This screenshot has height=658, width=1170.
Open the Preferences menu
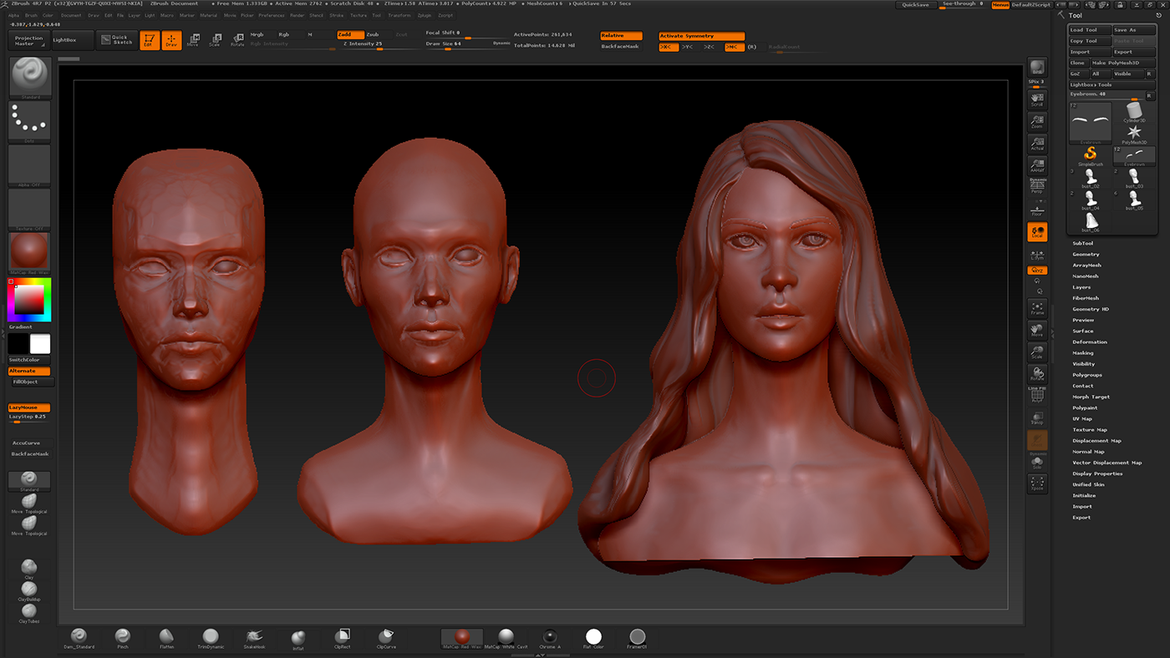(272, 15)
